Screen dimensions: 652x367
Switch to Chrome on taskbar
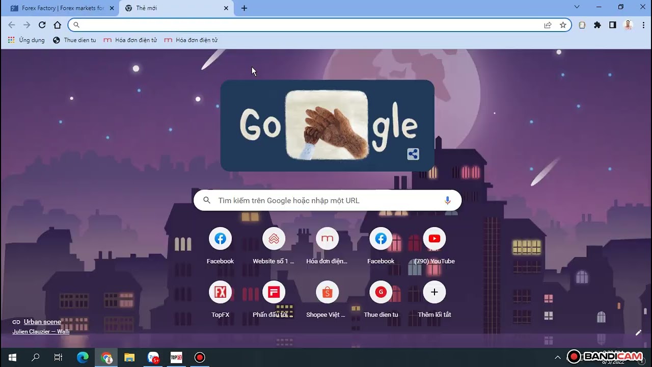tap(106, 357)
